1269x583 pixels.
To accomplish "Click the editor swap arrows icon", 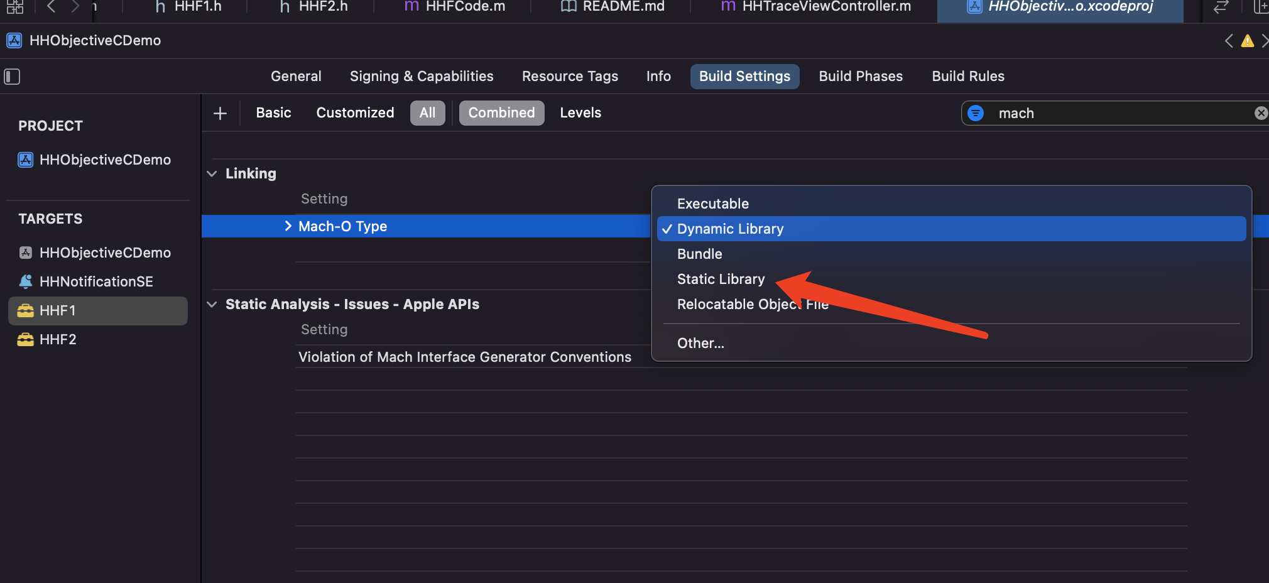I will (x=1221, y=7).
